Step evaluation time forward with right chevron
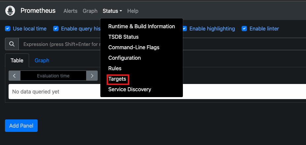The width and height of the screenshot is (306, 145). (x=92, y=75)
